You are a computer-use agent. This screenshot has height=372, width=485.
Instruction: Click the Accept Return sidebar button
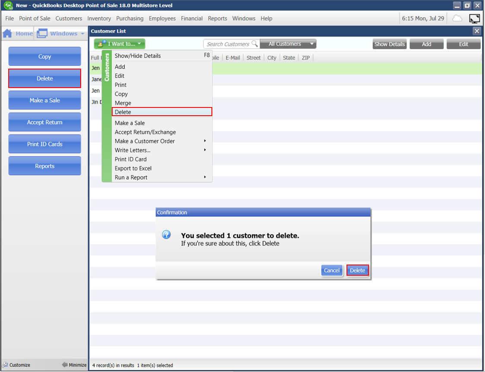(44, 122)
